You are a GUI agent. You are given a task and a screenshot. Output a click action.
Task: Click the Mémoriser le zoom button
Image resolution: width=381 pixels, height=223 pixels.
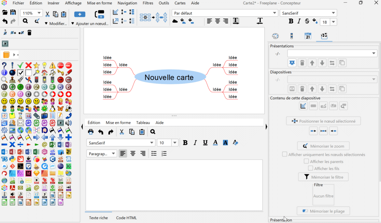point(323,146)
